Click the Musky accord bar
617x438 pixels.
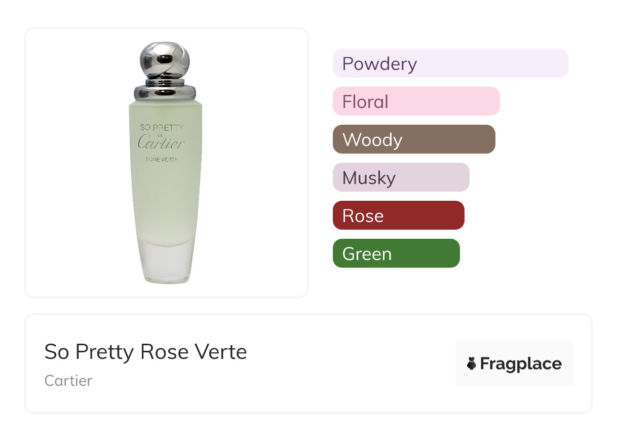[401, 177]
